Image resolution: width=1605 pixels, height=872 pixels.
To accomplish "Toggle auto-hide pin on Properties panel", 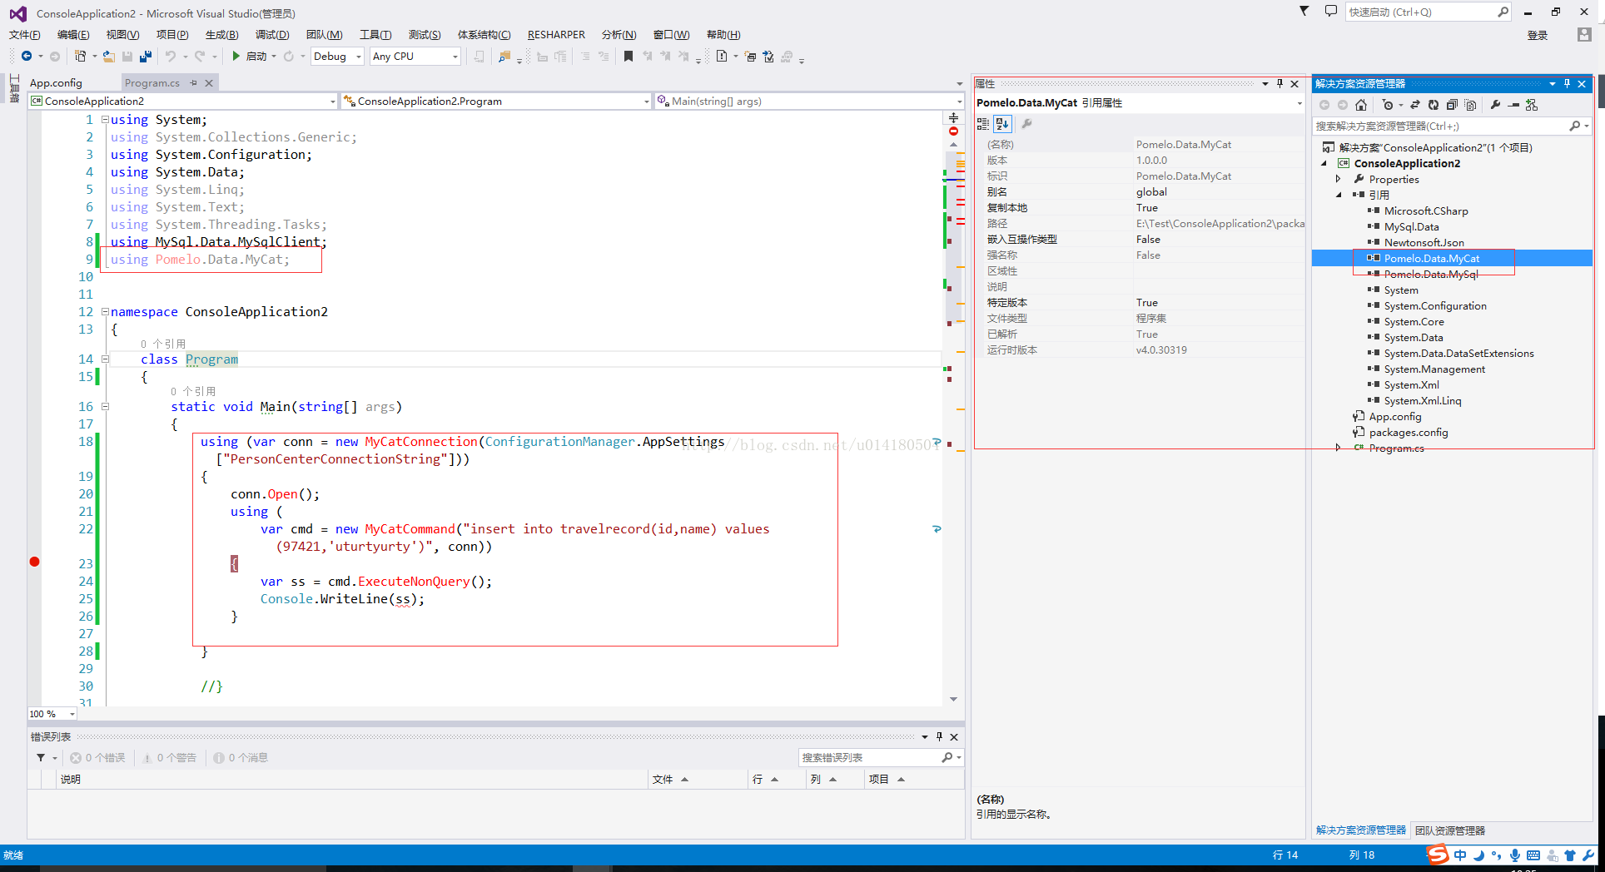I will tap(1280, 83).
